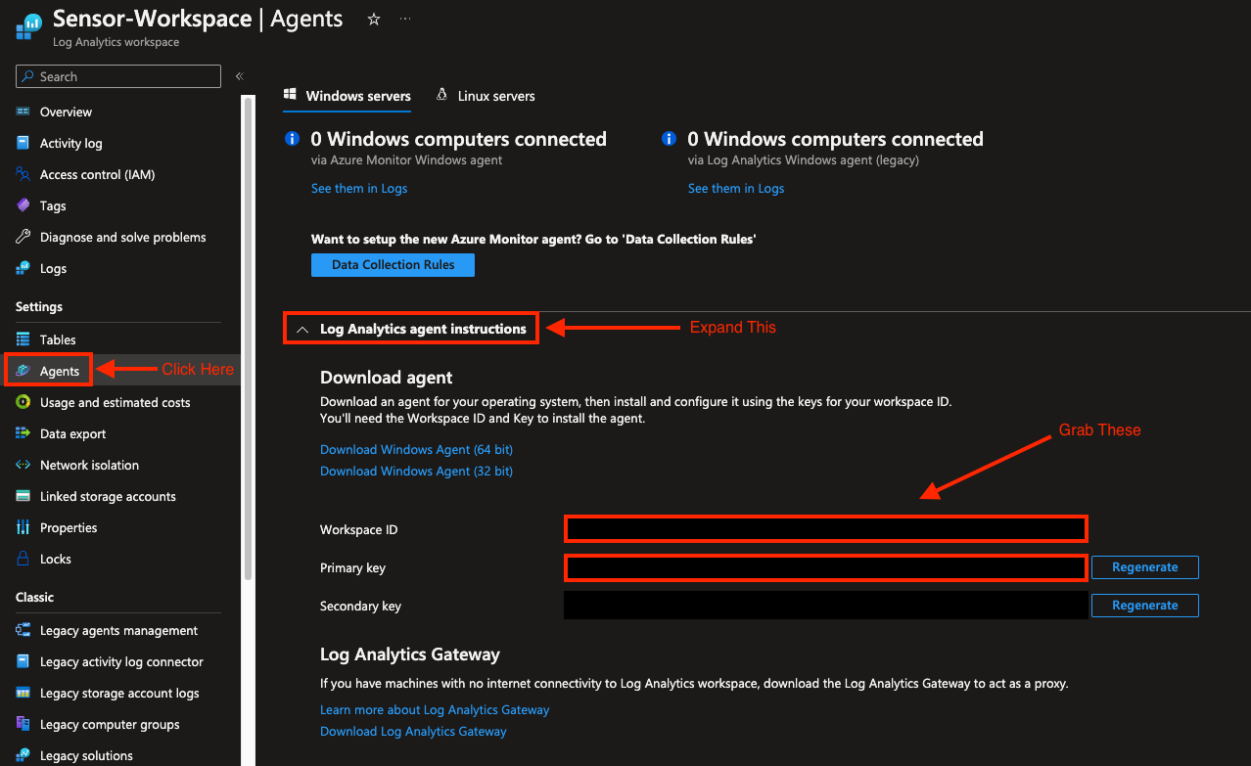
Task: See Azure Monitor agent computers in Logs
Action: point(359,189)
